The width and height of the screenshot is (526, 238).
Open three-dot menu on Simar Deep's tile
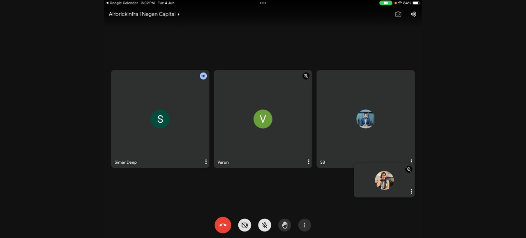coord(206,162)
